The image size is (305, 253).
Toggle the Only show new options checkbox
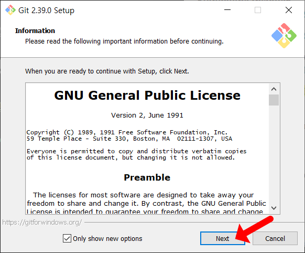[x=67, y=238]
